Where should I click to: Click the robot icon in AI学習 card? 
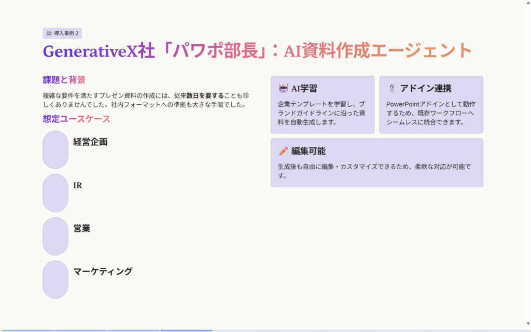284,88
